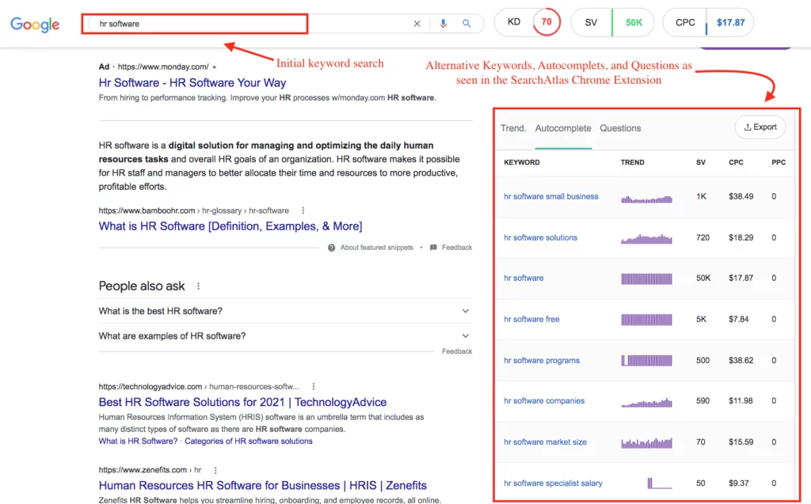Open the three-dot menu on the bamboohr result

pos(302,209)
